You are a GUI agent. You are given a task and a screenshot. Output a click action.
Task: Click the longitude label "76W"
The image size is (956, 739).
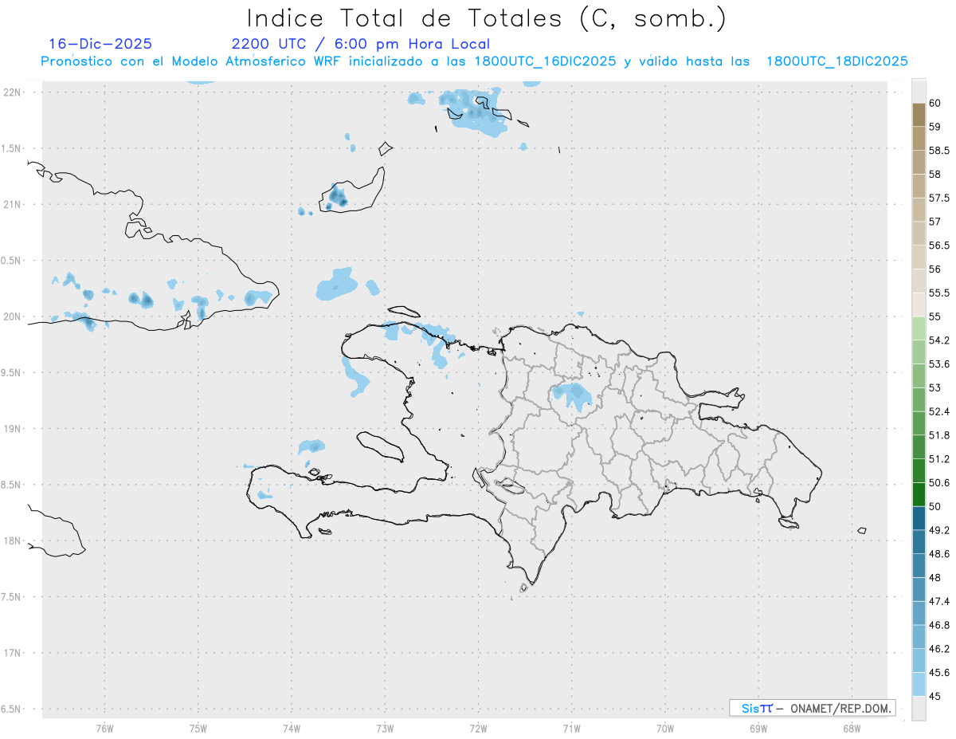tap(104, 728)
